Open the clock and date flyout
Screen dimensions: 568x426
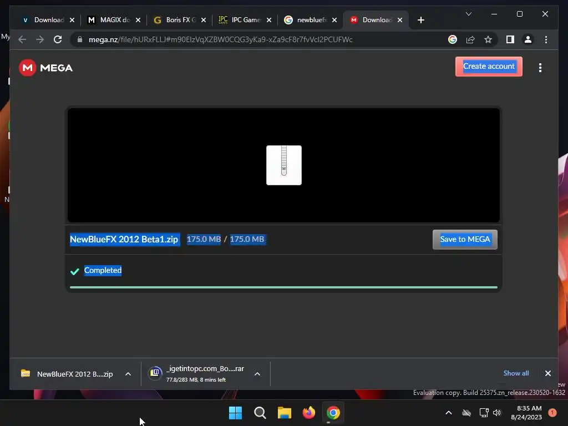tap(526, 413)
